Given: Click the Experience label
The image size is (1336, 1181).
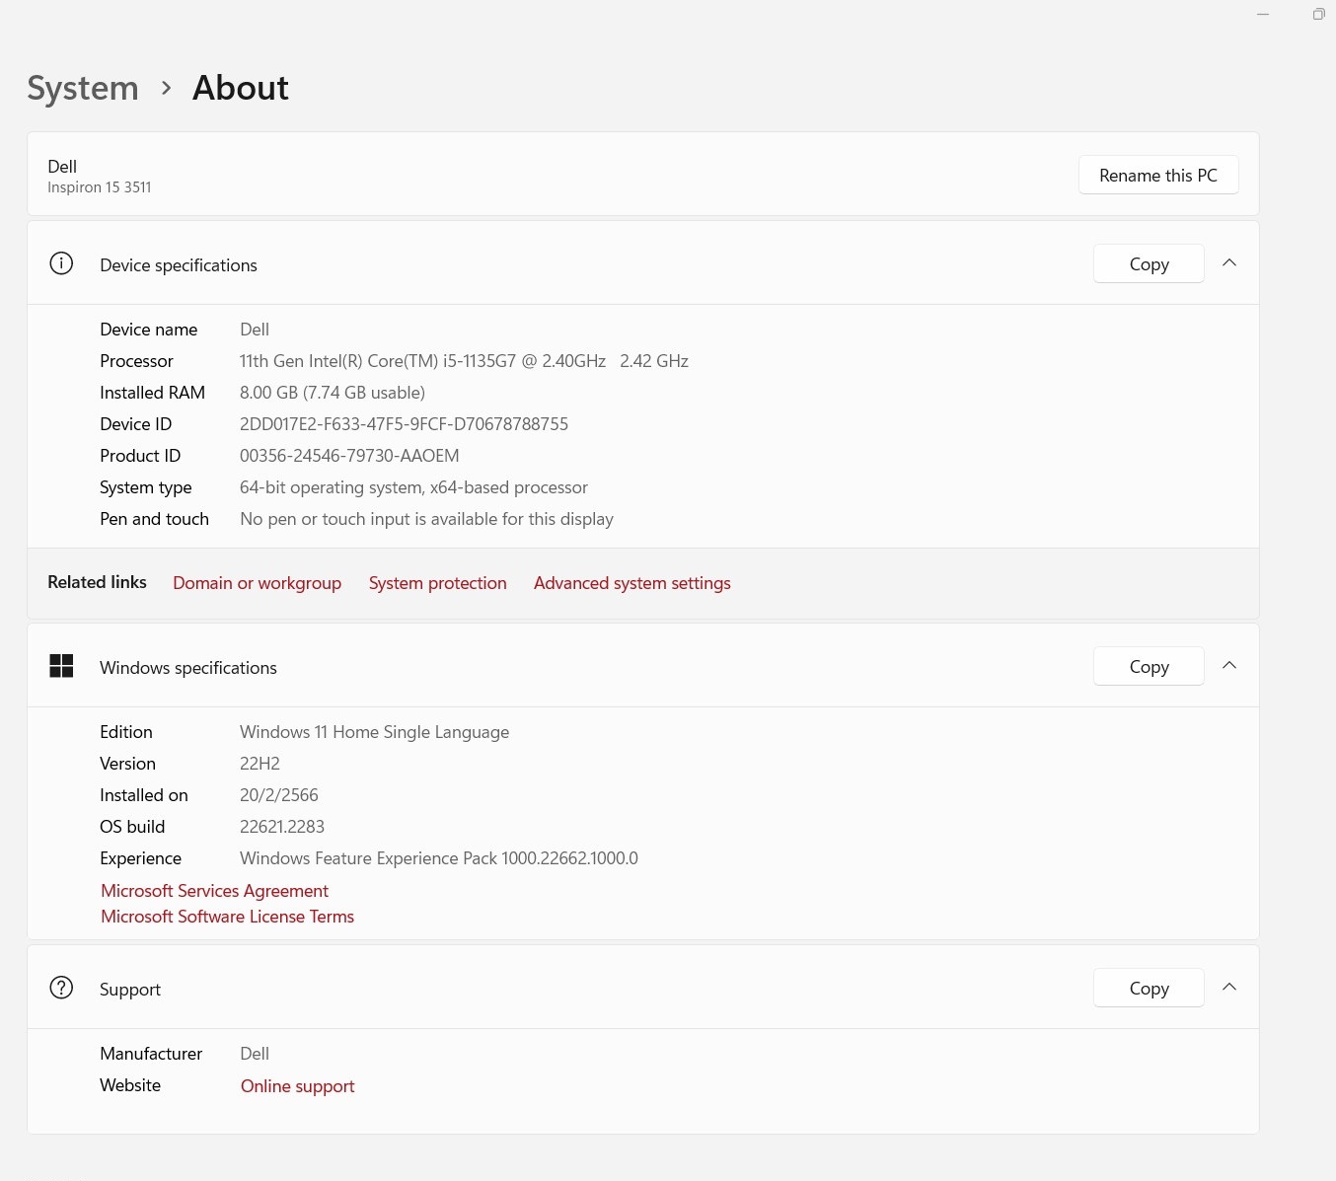Looking at the screenshot, I should [140, 858].
